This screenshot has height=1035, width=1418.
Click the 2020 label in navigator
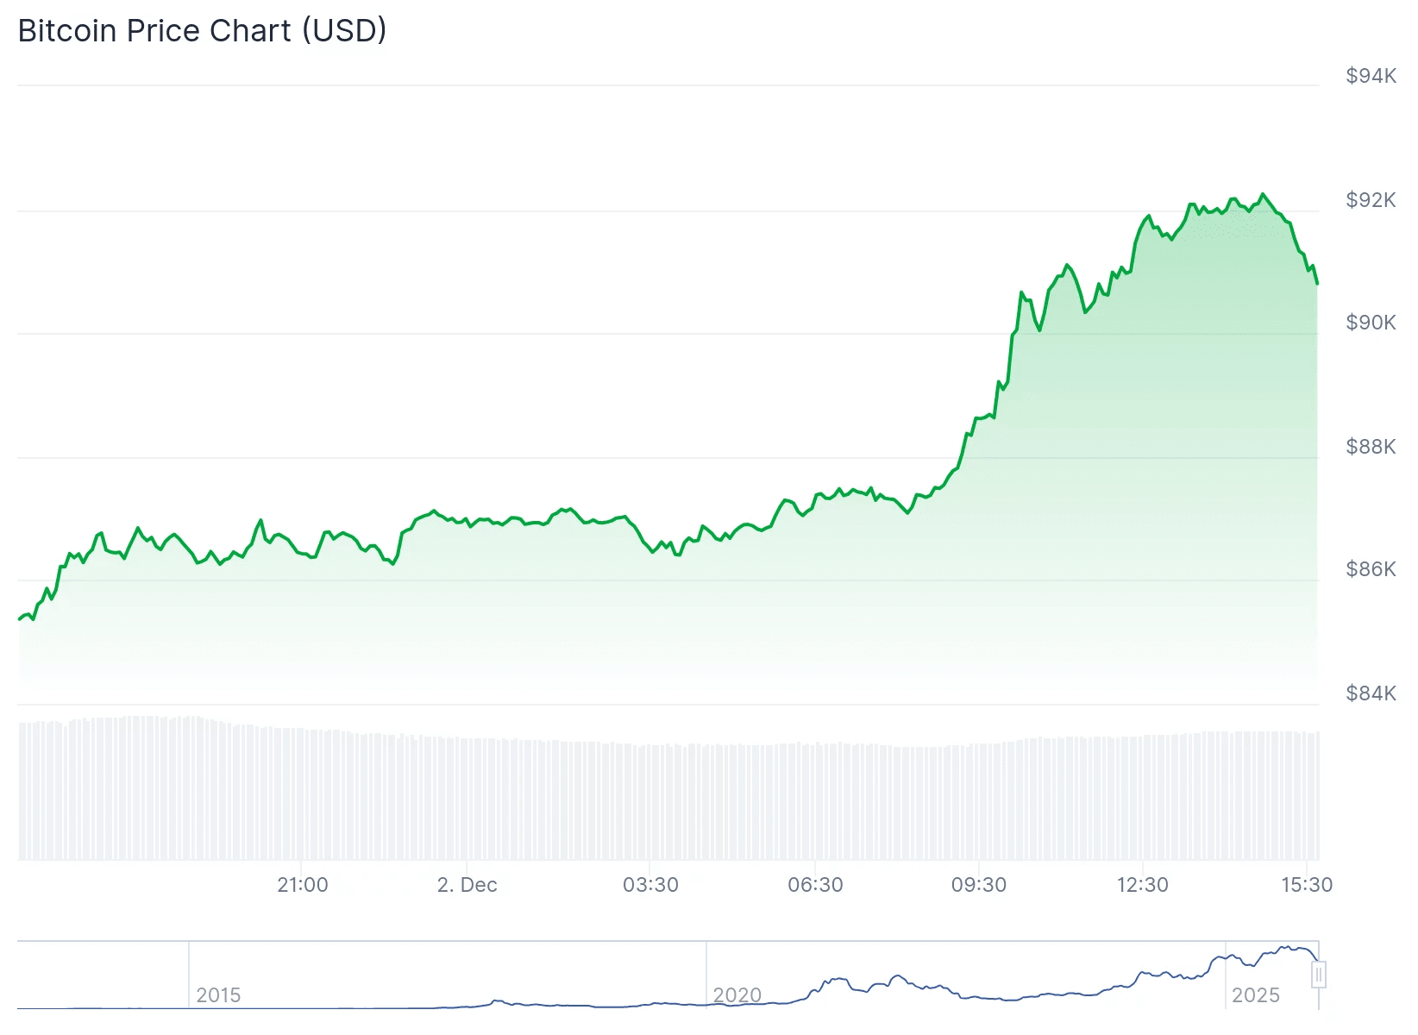[737, 995]
